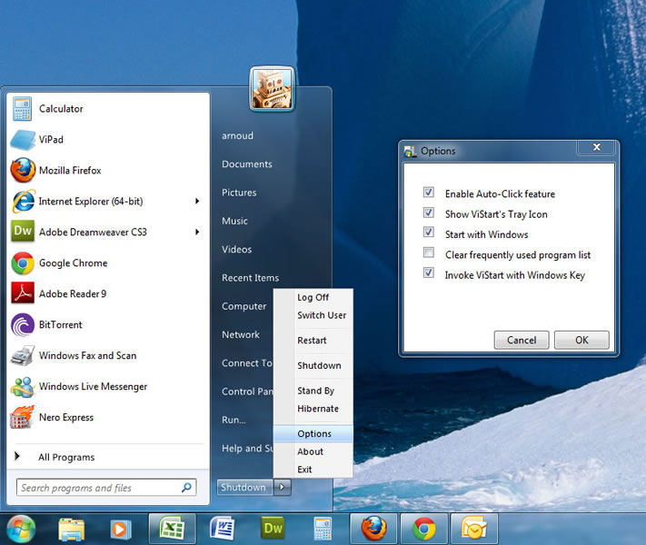This screenshot has height=545, width=646.
Task: Expand Internet Explorer (64-bit) submenu arrow
Action: click(x=197, y=202)
